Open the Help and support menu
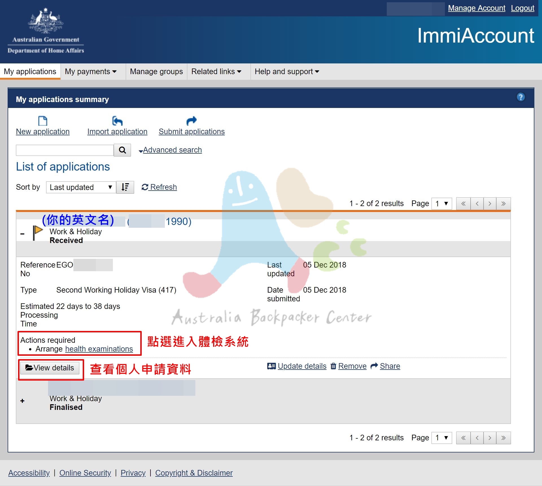 pos(287,72)
